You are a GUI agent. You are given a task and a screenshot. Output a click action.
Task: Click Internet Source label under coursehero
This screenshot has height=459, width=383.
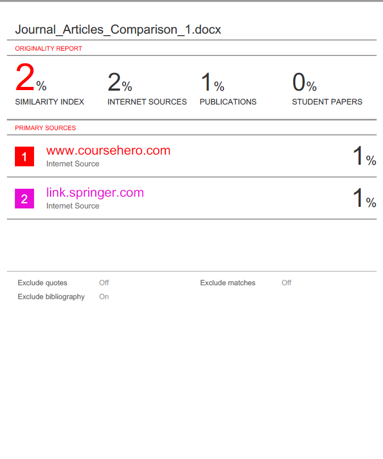(73, 164)
